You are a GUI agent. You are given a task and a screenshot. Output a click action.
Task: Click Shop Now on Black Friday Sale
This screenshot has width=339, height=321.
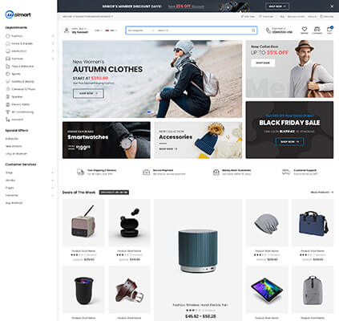289,141
